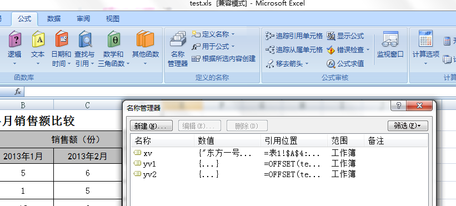Image resolution: width=456 pixels, height=206 pixels.
Task: Click the New (新建) button
Action: [151, 126]
